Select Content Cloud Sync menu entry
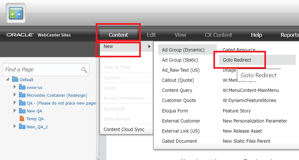The height and width of the screenshot is (160, 299). coord(124,129)
